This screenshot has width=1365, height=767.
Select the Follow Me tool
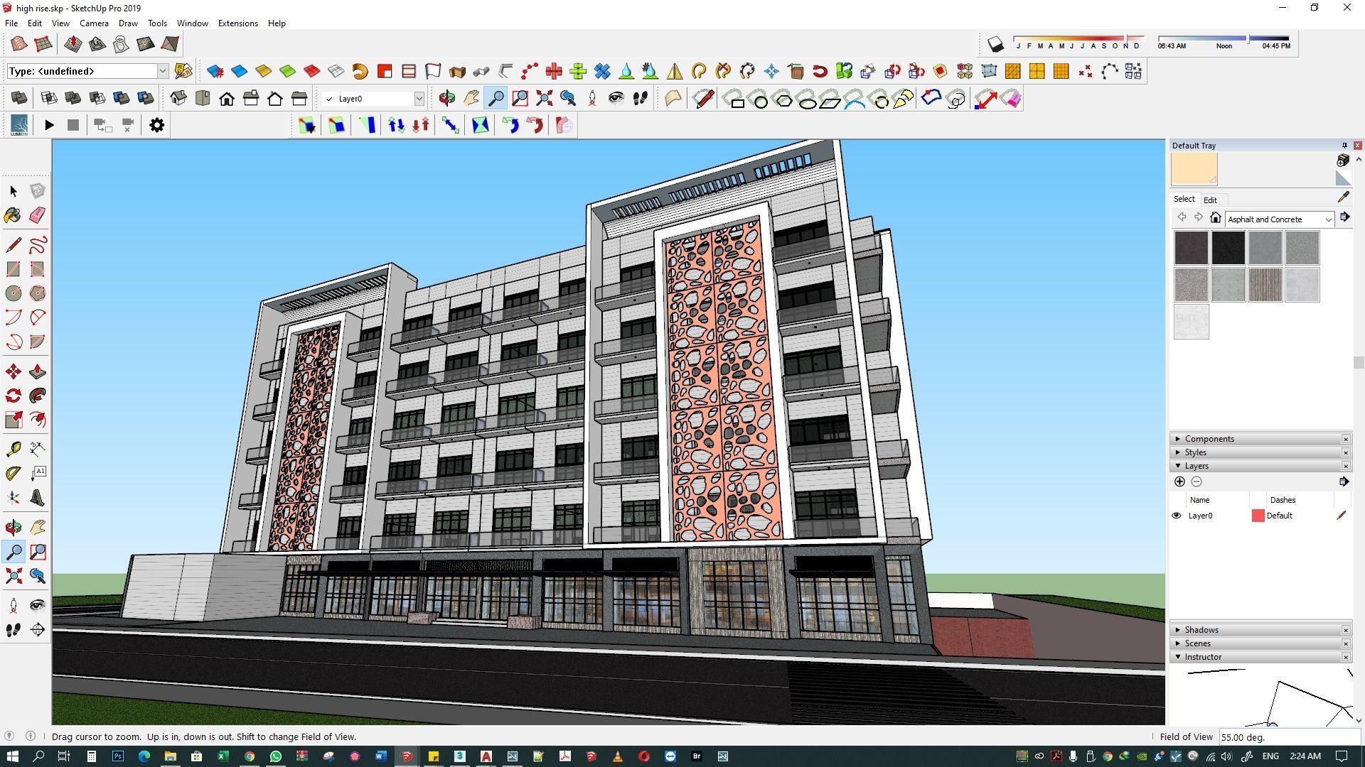click(38, 396)
